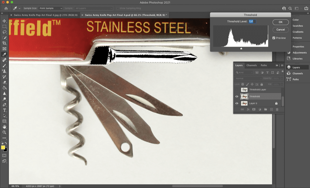Show the Threshold Layer visibility
This screenshot has width=310, height=188.
coord(237,90)
